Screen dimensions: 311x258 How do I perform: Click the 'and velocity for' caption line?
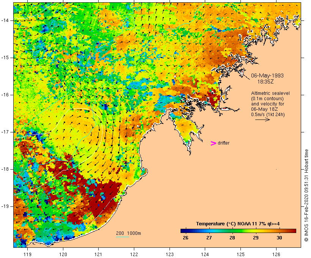267,104
